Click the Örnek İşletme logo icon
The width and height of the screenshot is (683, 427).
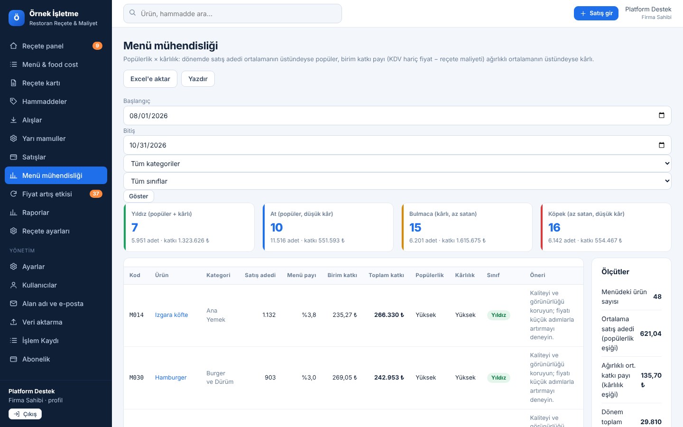click(x=17, y=18)
